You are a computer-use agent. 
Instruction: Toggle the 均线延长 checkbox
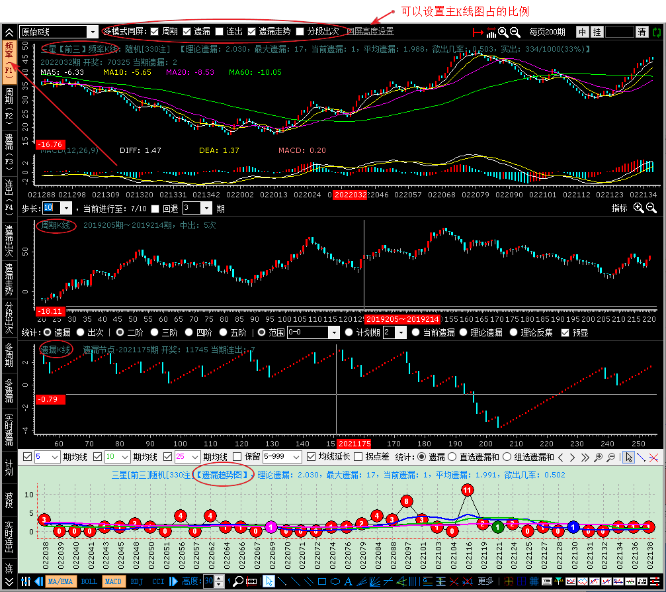[312, 457]
